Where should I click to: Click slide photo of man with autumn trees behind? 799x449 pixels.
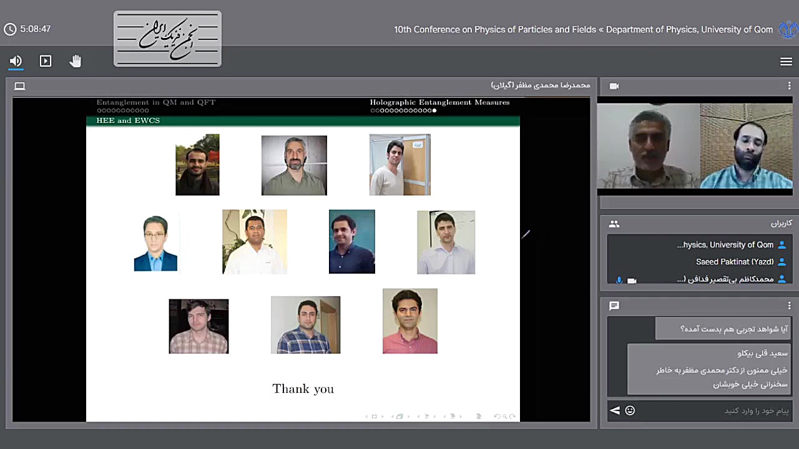[x=197, y=165]
